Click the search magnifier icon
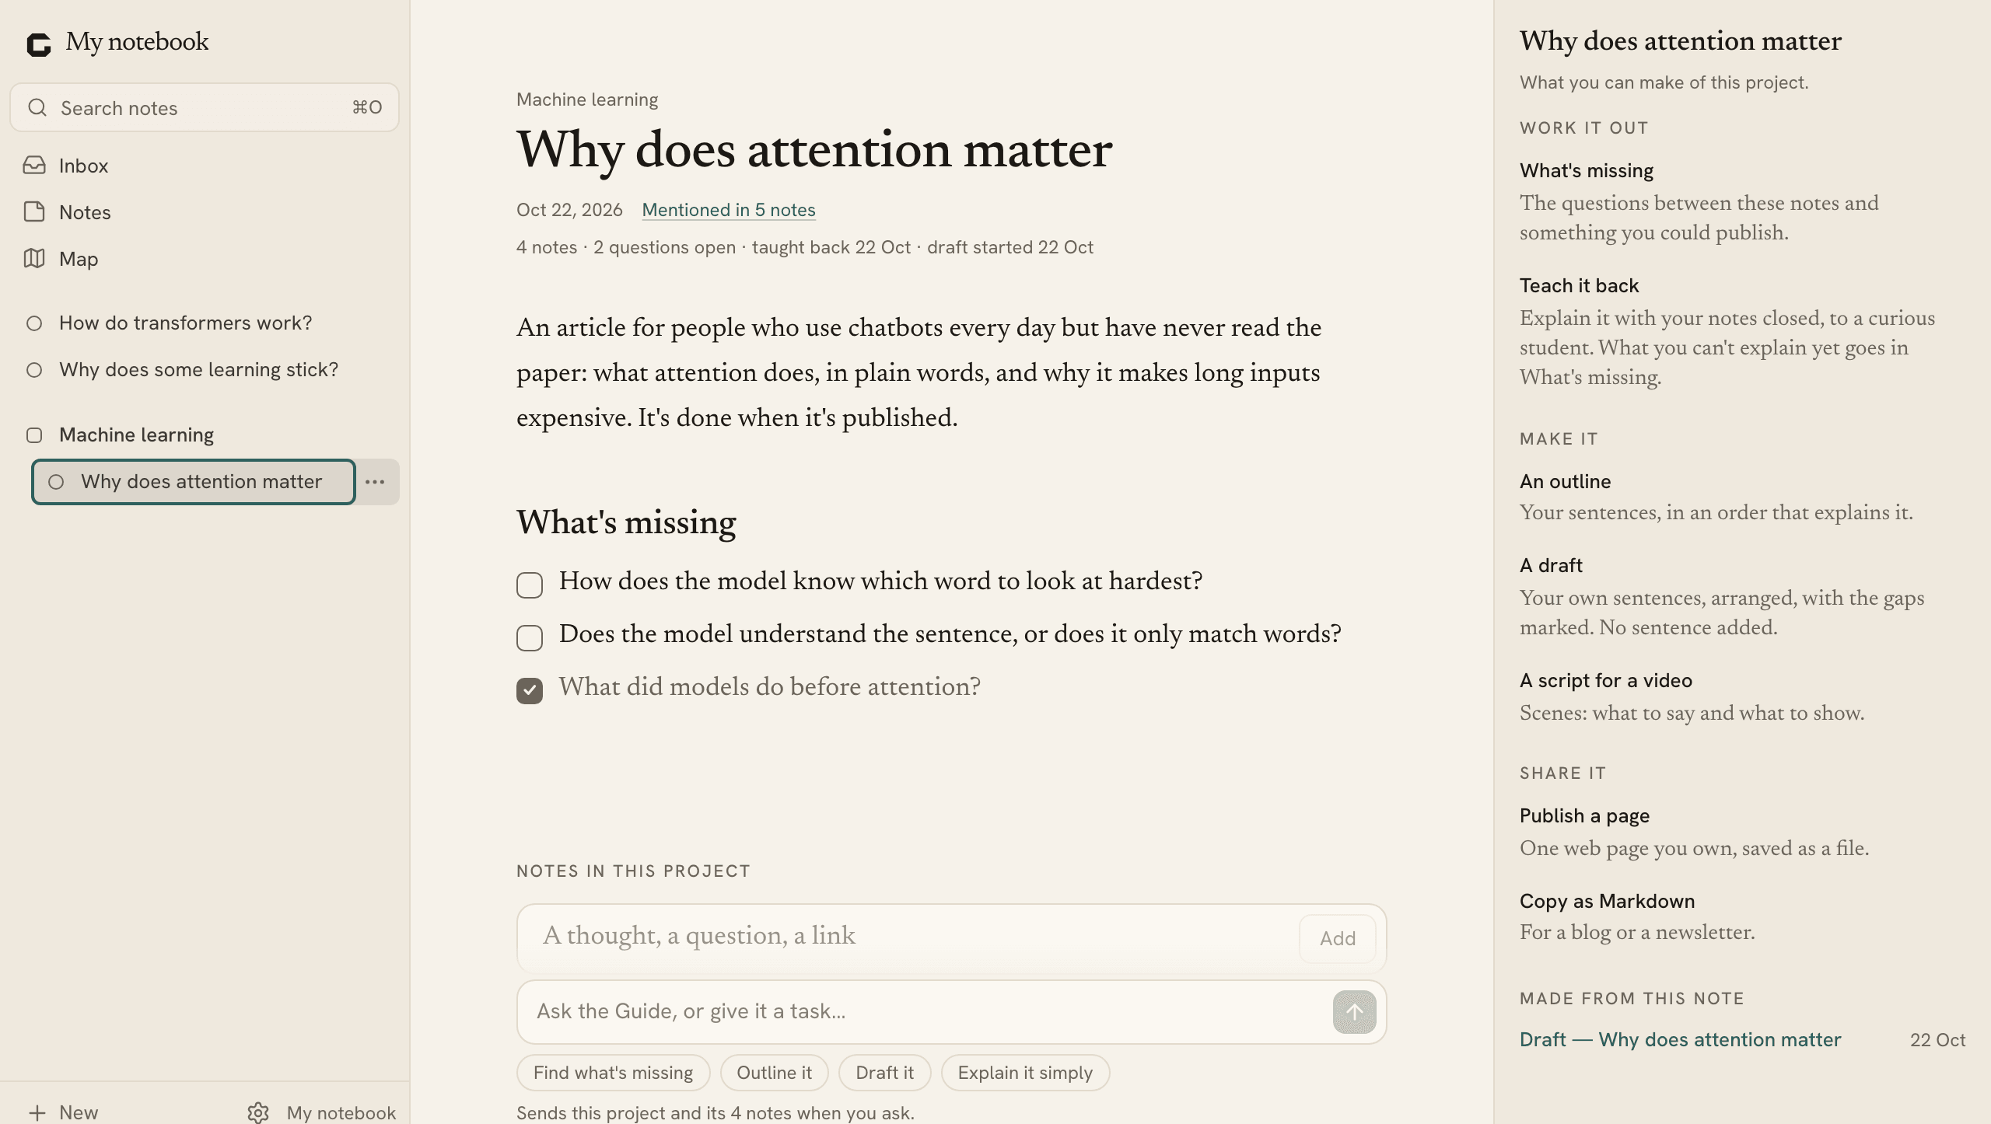The width and height of the screenshot is (1991, 1124). (x=37, y=107)
